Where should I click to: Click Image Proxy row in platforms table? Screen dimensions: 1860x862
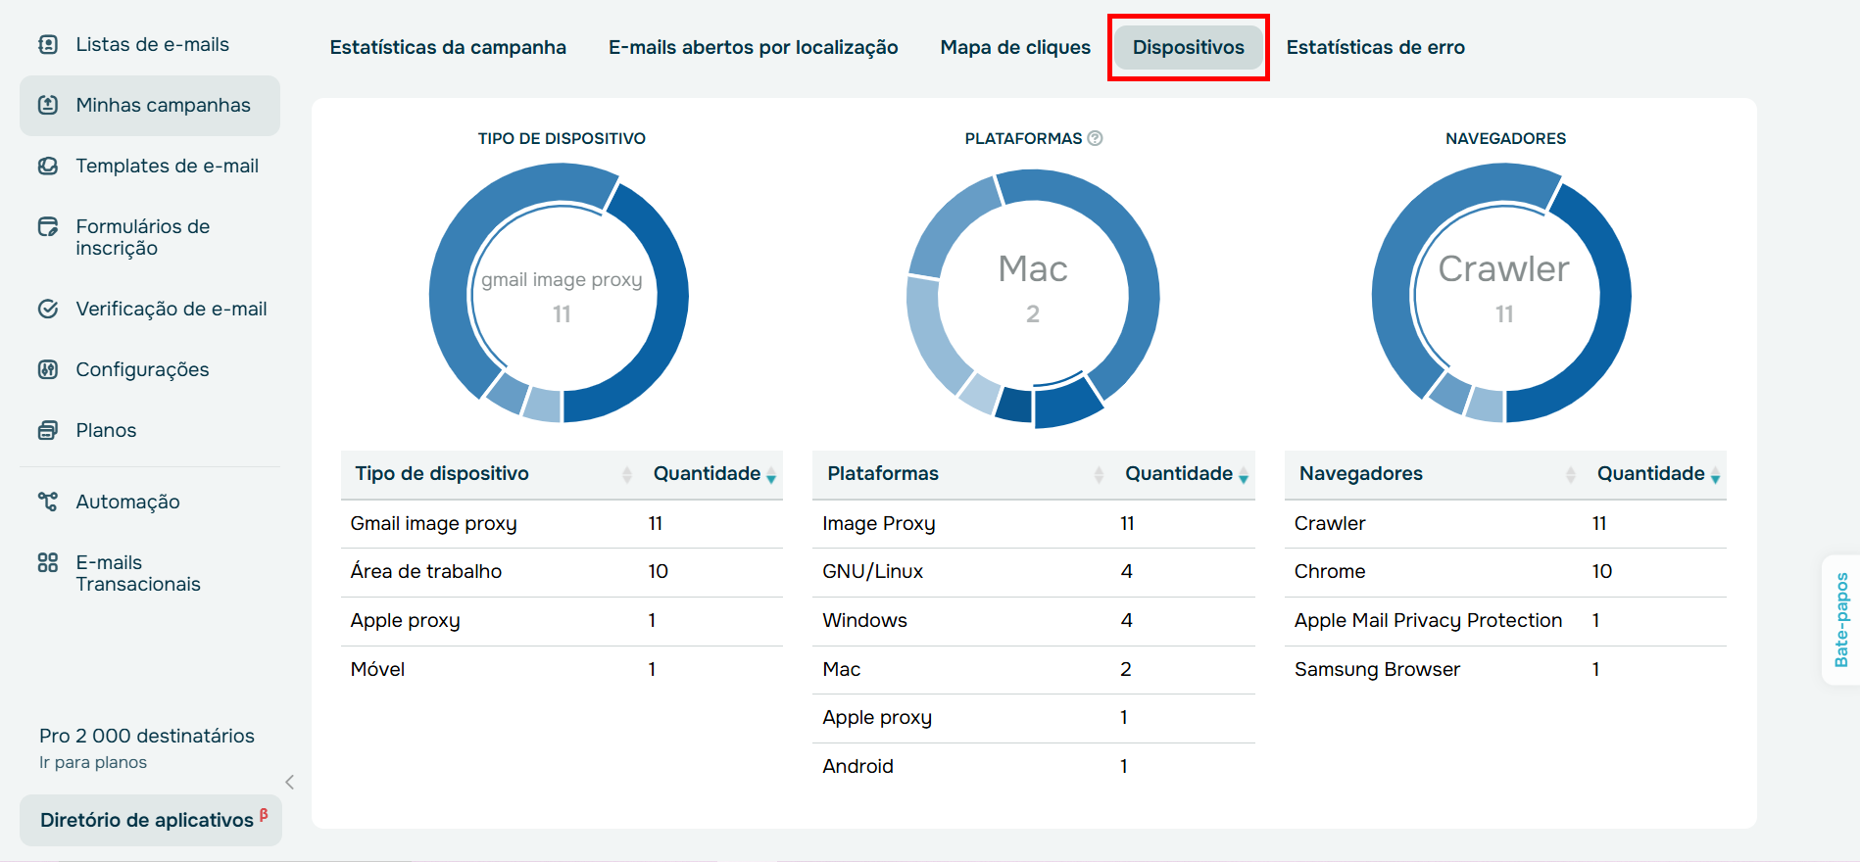(1034, 524)
